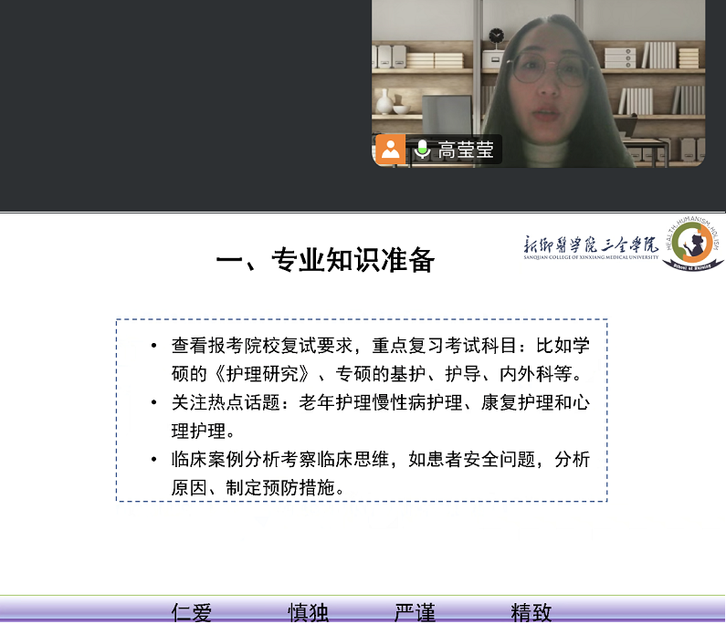Click the green microphone icon

pyautogui.click(x=422, y=150)
